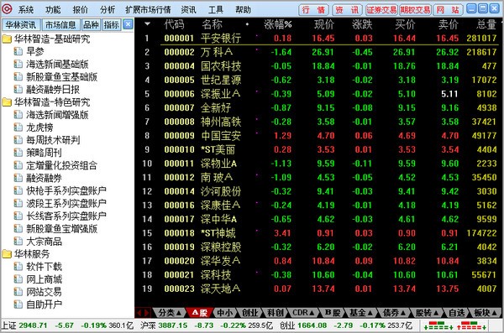The width and height of the screenshot is (504, 333).
Task: Open the 分析 menu
Action: (108, 9)
